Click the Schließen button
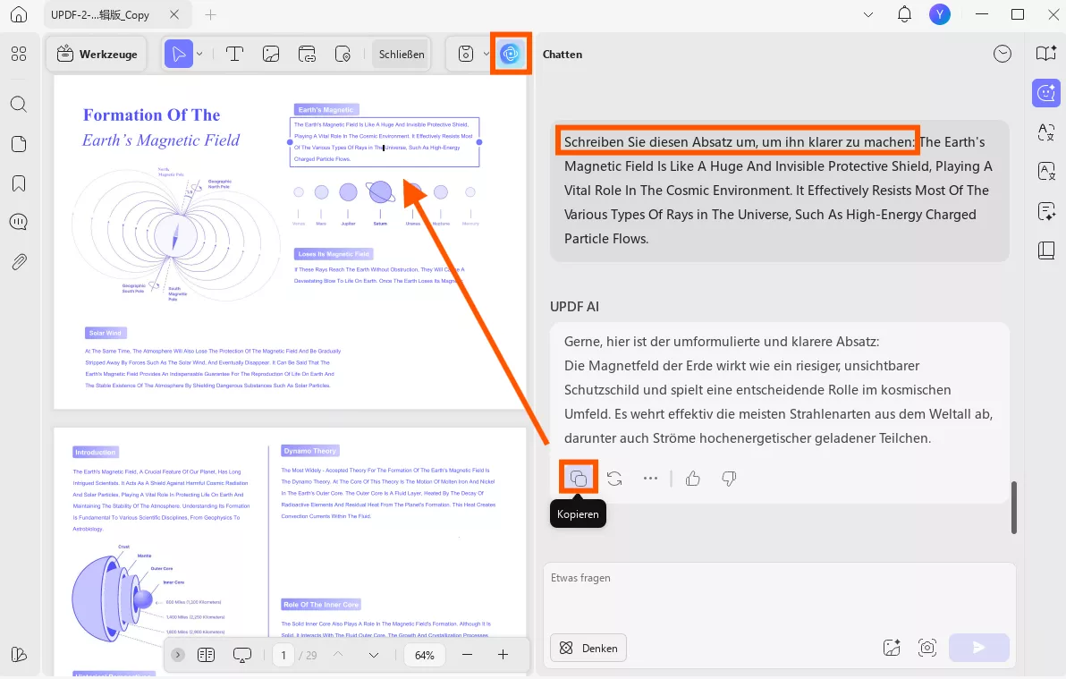The height and width of the screenshot is (679, 1066). pos(402,54)
